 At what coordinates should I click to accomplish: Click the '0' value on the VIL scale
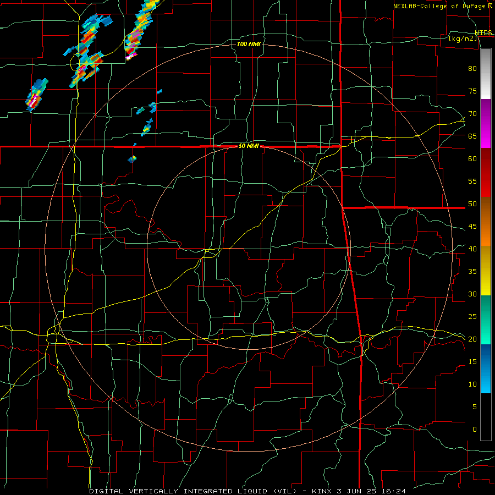pyautogui.click(x=475, y=430)
